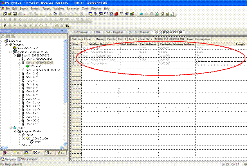Open the File menu
247x166 pixels.
[8, 8]
